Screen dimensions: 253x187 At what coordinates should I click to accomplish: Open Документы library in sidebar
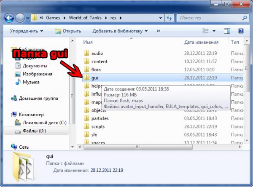coord(35,66)
